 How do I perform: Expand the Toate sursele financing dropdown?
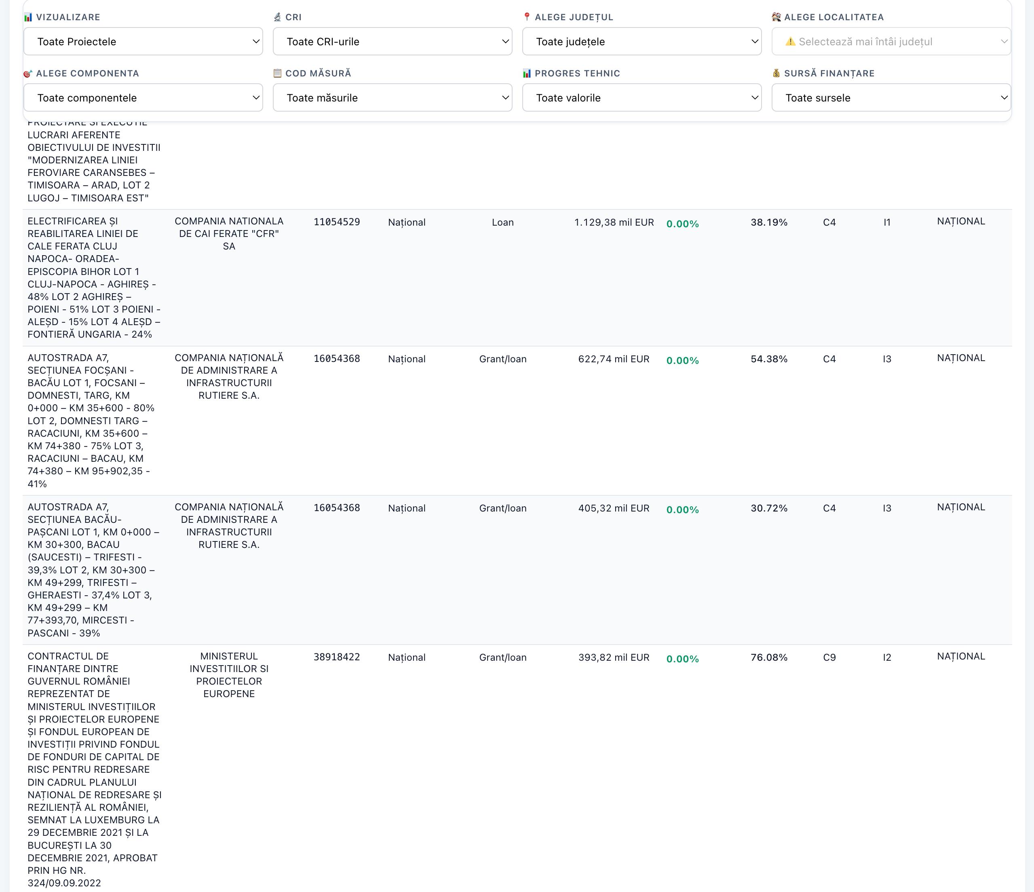click(891, 98)
